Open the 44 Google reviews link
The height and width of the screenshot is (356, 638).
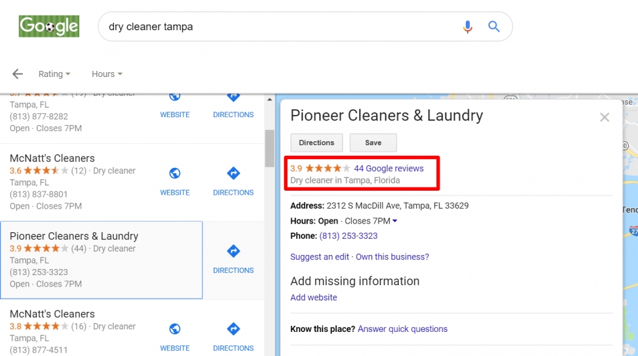point(389,168)
